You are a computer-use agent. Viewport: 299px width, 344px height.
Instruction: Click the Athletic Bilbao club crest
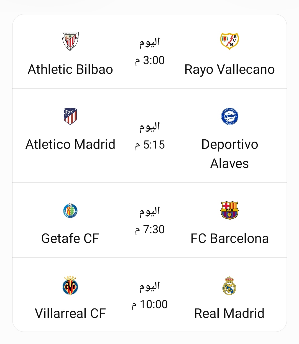pyautogui.click(x=70, y=41)
